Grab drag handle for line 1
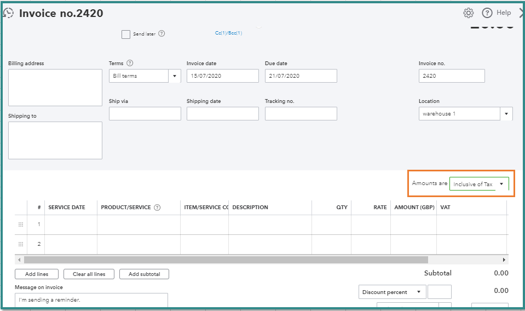Screen dimensions: 525x311 (21, 224)
